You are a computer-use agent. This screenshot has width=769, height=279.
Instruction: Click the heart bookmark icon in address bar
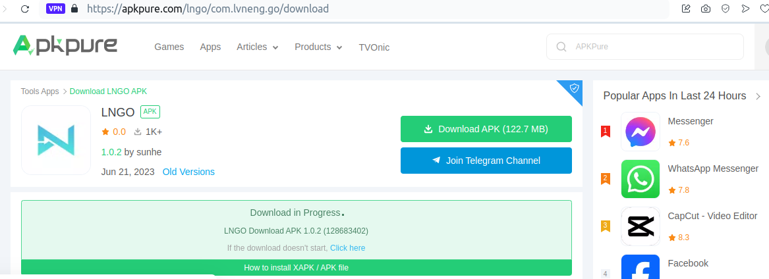(764, 9)
